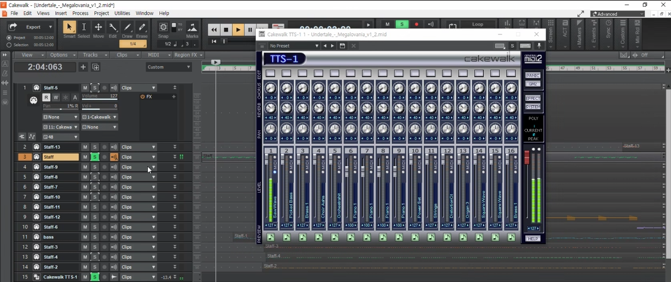Click the Marks landmark icon
671x282 pixels.
193,27
